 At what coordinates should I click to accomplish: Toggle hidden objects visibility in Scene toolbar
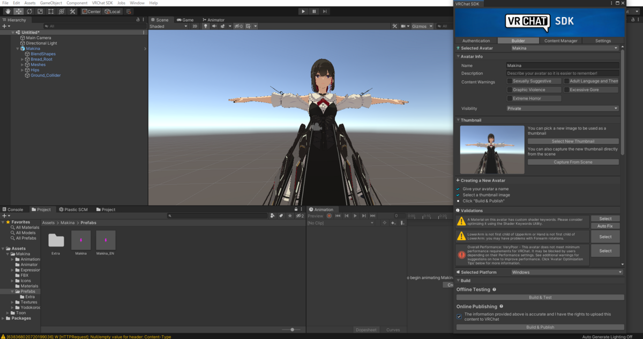(x=239, y=26)
